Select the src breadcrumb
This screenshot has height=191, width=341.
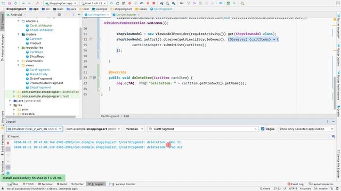click(46, 9)
